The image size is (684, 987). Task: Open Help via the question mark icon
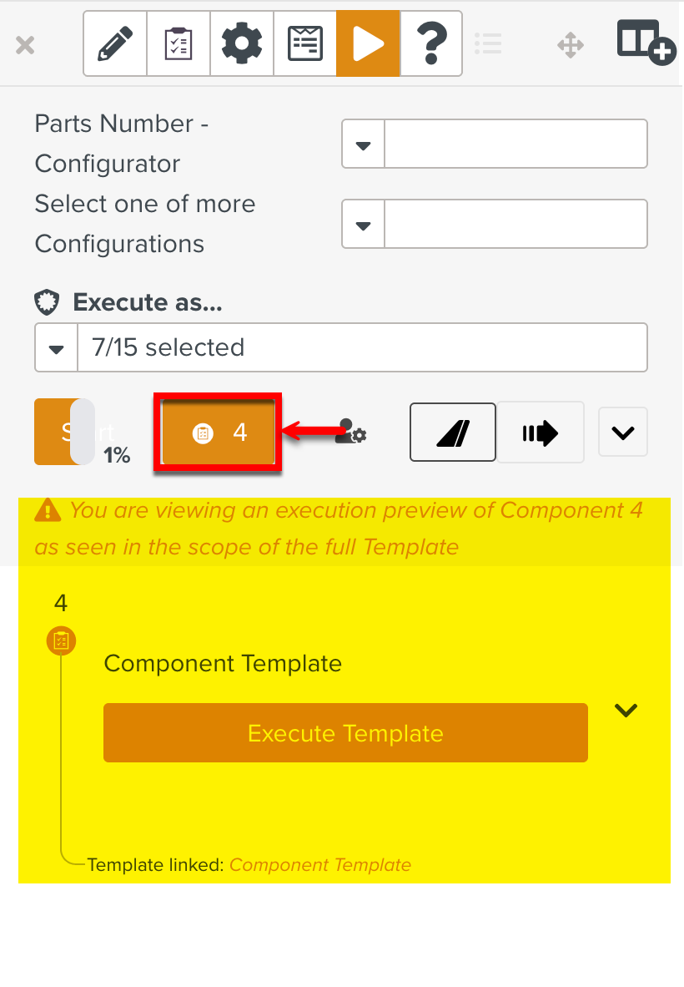tap(431, 43)
